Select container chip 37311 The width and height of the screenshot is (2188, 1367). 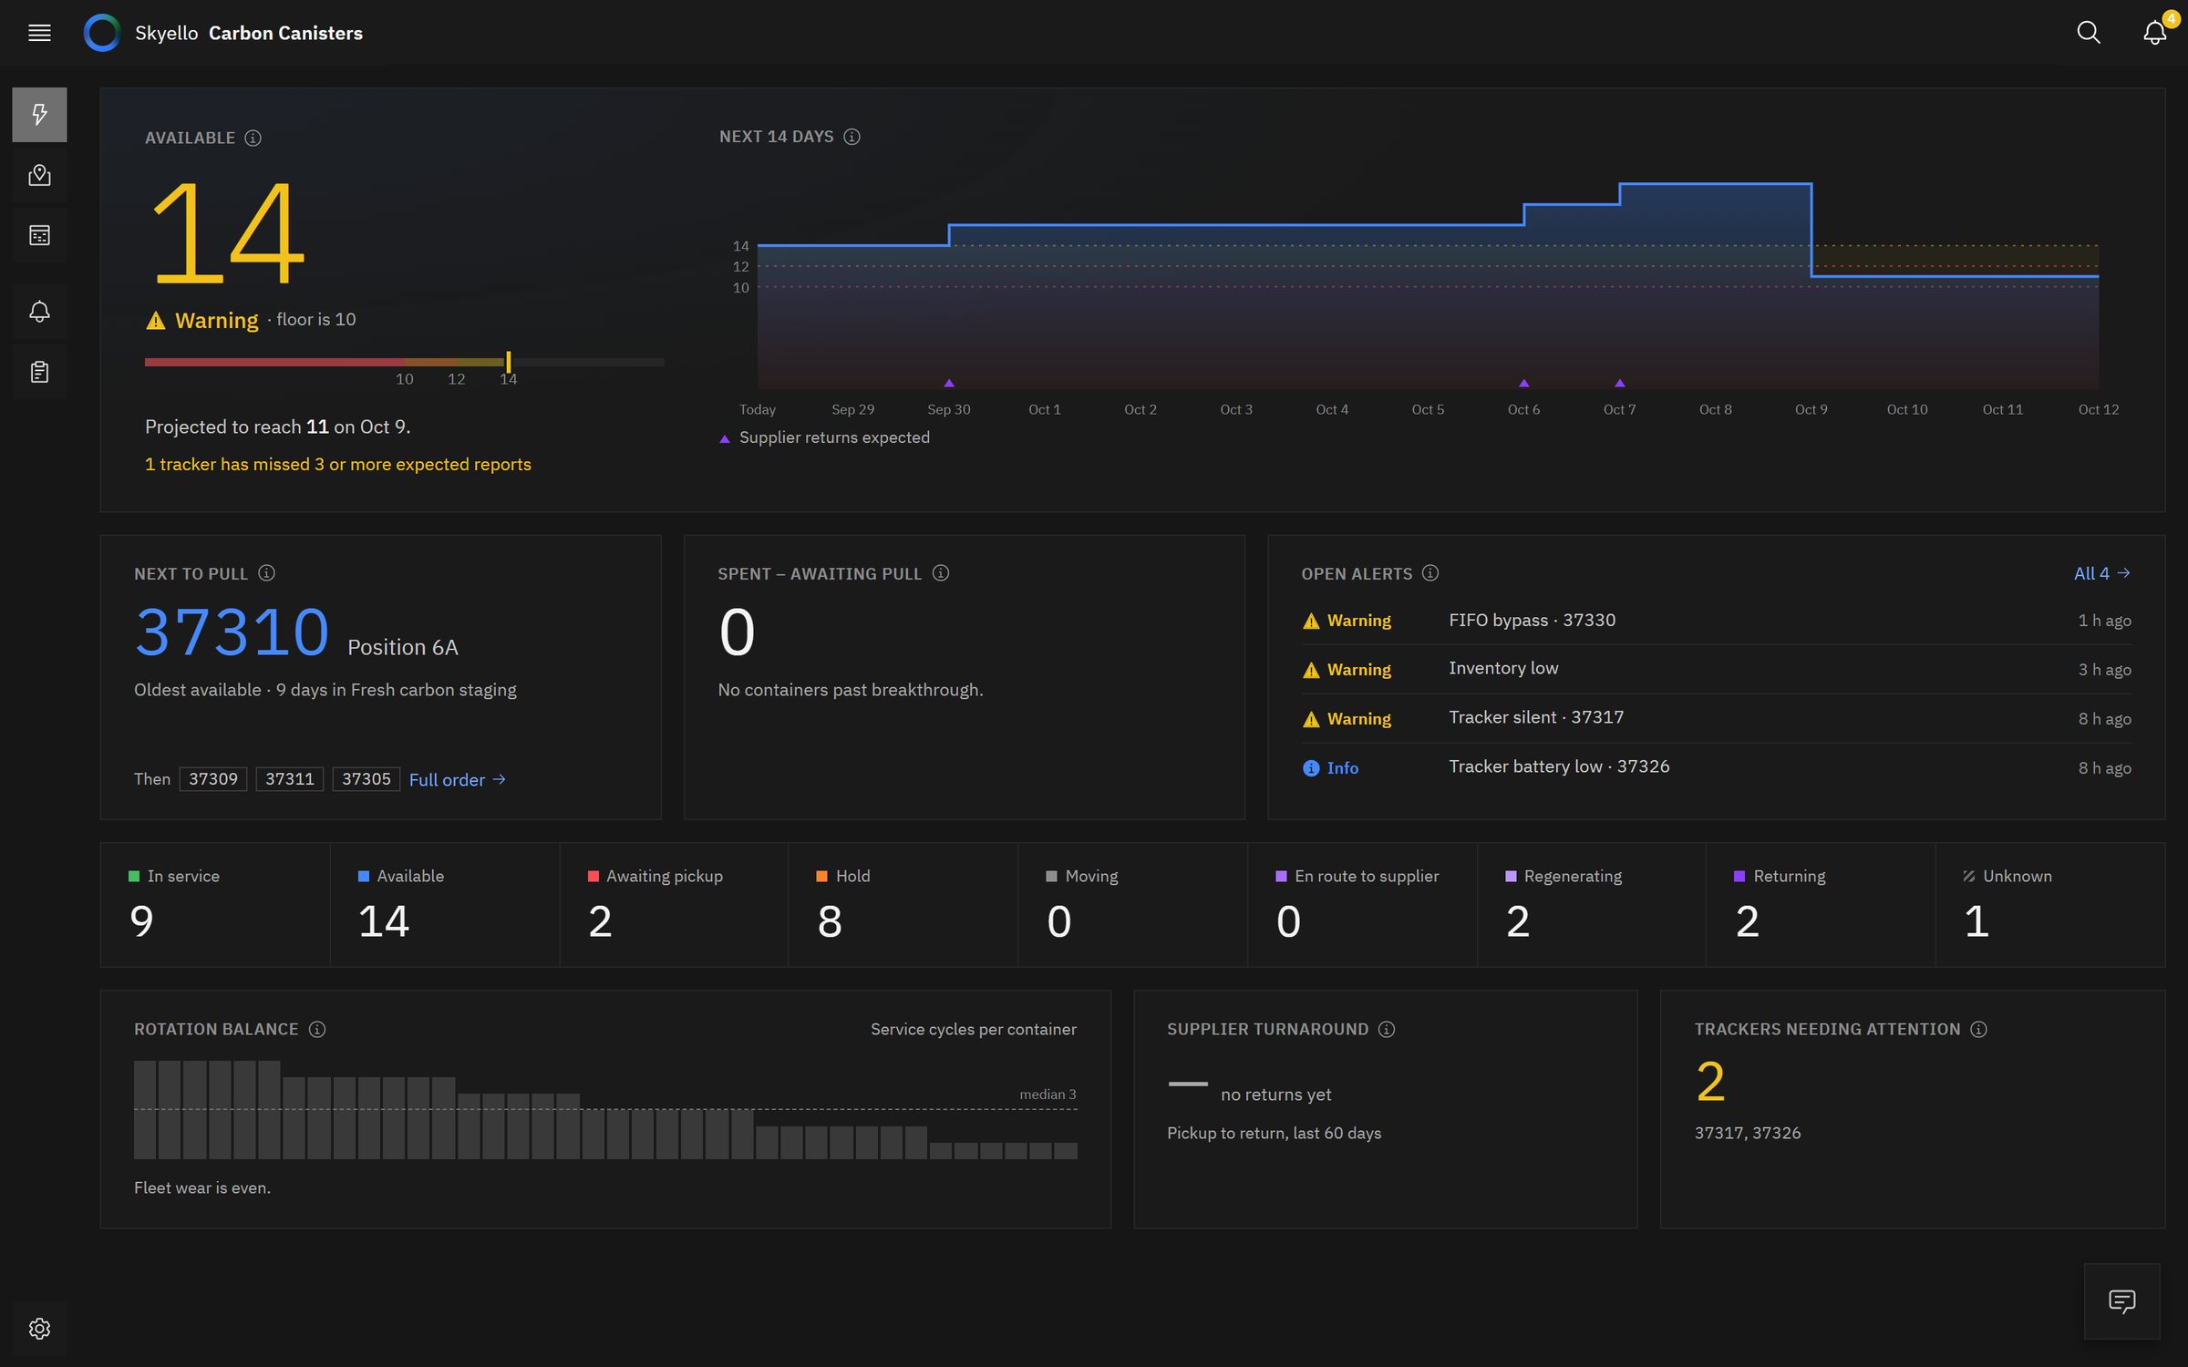click(x=289, y=779)
